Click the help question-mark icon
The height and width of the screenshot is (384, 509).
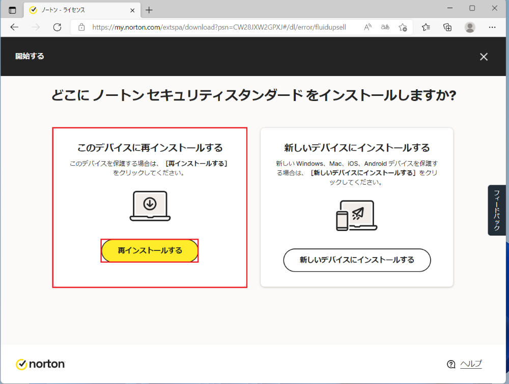pyautogui.click(x=451, y=364)
